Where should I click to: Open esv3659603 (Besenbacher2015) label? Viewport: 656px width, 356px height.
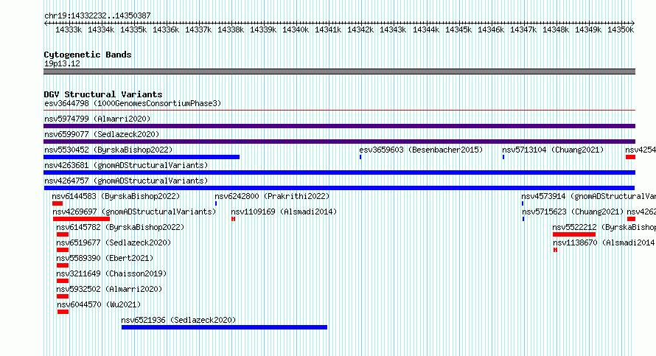coord(421,150)
